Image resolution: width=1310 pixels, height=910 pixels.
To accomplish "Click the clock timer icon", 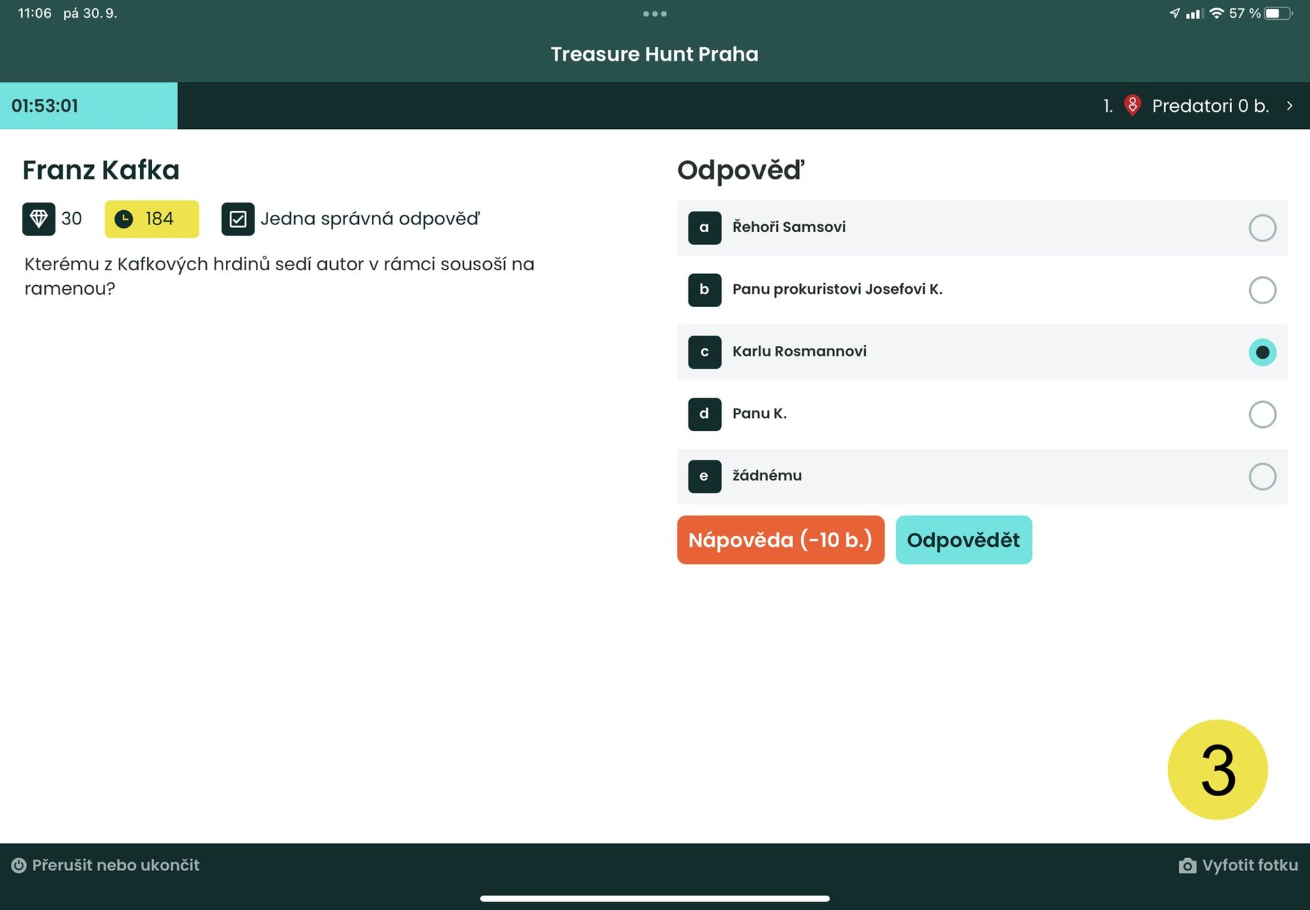I will coord(123,219).
